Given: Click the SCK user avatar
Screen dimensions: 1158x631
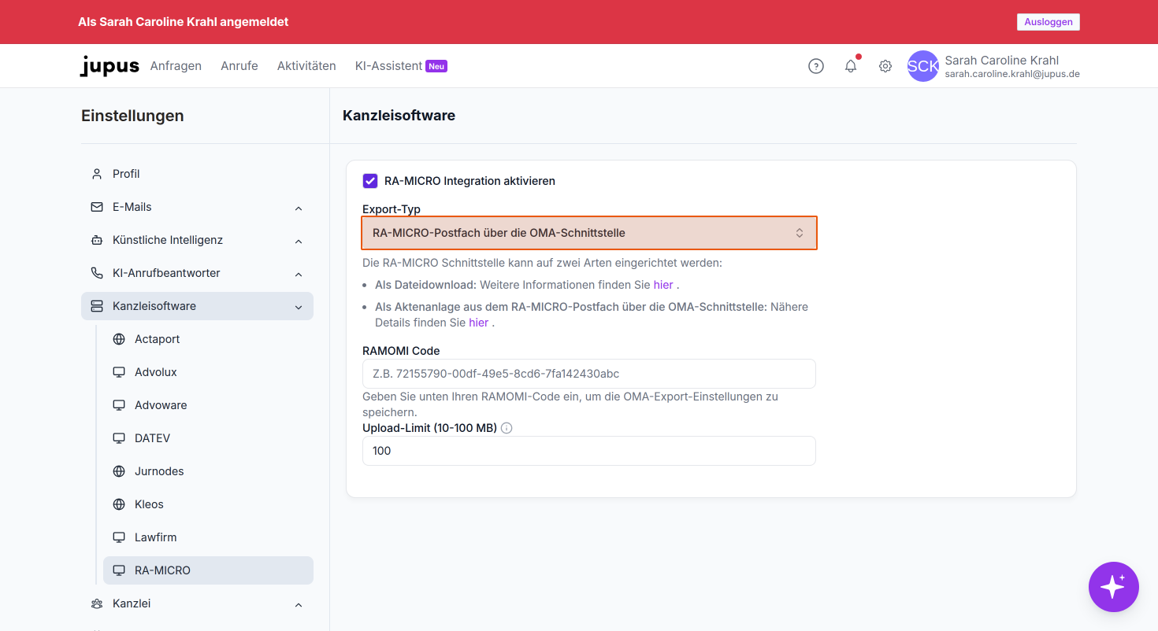Looking at the screenshot, I should click(923, 66).
